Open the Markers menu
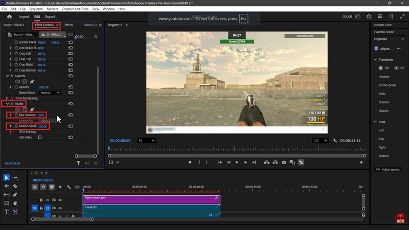 pos(52,9)
